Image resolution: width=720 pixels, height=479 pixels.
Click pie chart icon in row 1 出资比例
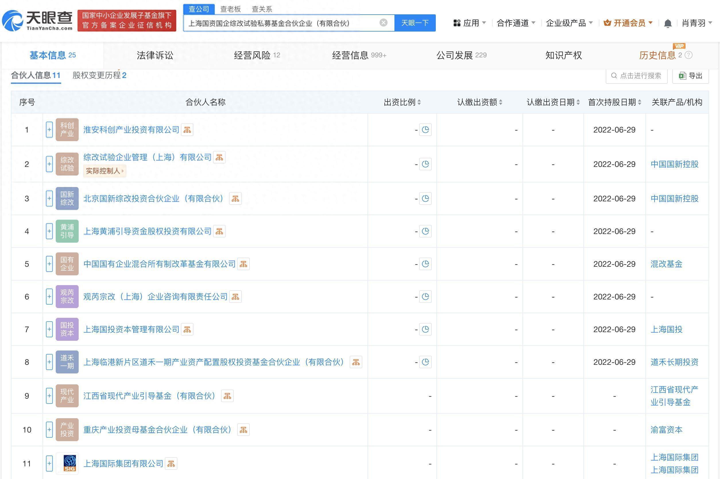tap(425, 130)
